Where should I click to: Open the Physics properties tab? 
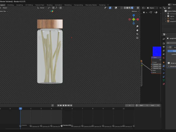click(164, 73)
